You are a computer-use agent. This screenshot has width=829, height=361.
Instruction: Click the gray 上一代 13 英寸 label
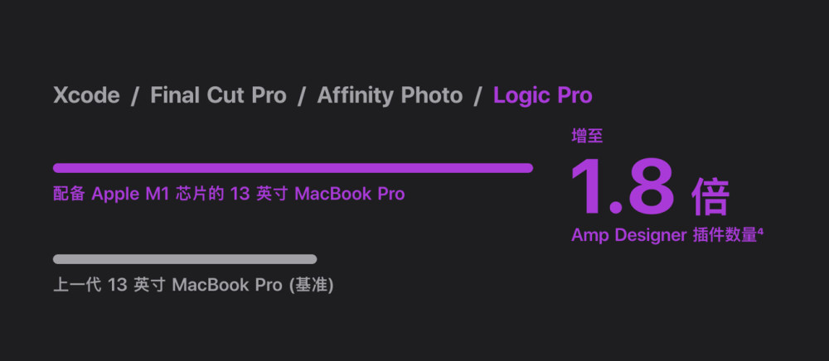point(193,285)
